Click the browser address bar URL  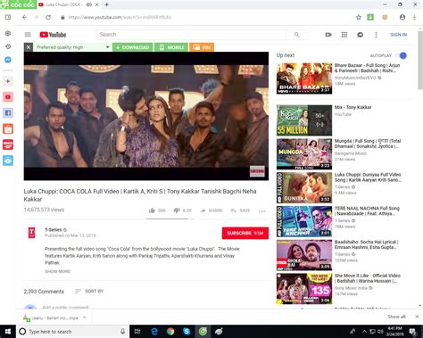tap(120, 17)
